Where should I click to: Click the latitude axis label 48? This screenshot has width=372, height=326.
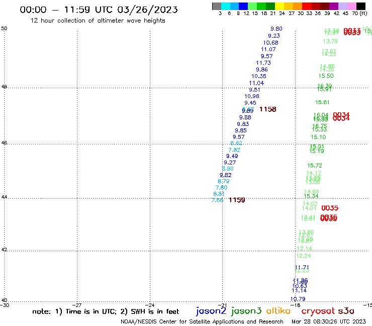pyautogui.click(x=4, y=87)
